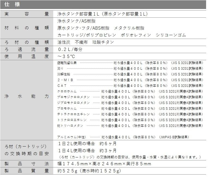Click the １日２L使用の場合 約６ヶ月 line
The height and width of the screenshot is (177, 208).
pos(87,144)
